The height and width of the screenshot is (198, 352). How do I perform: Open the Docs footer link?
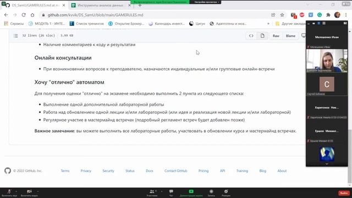[149, 171]
